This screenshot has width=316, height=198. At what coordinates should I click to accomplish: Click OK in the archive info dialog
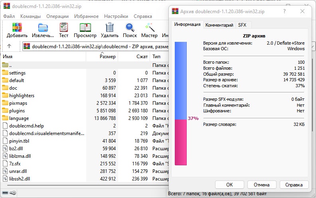click(229, 185)
